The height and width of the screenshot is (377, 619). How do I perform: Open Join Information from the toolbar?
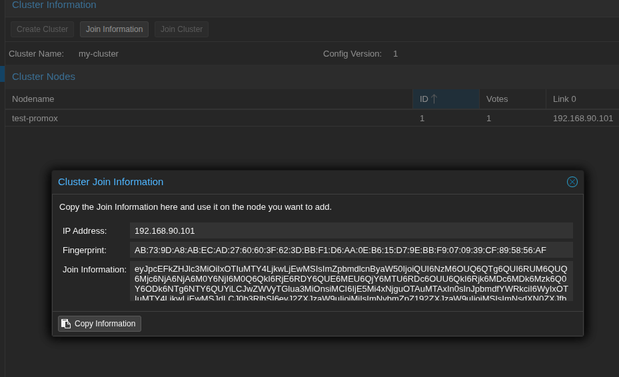click(x=114, y=29)
